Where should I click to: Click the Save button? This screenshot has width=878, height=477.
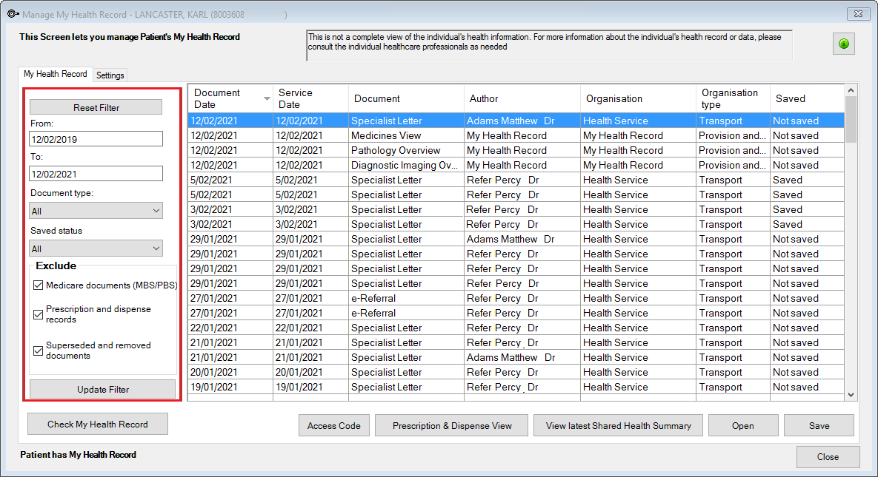819,425
